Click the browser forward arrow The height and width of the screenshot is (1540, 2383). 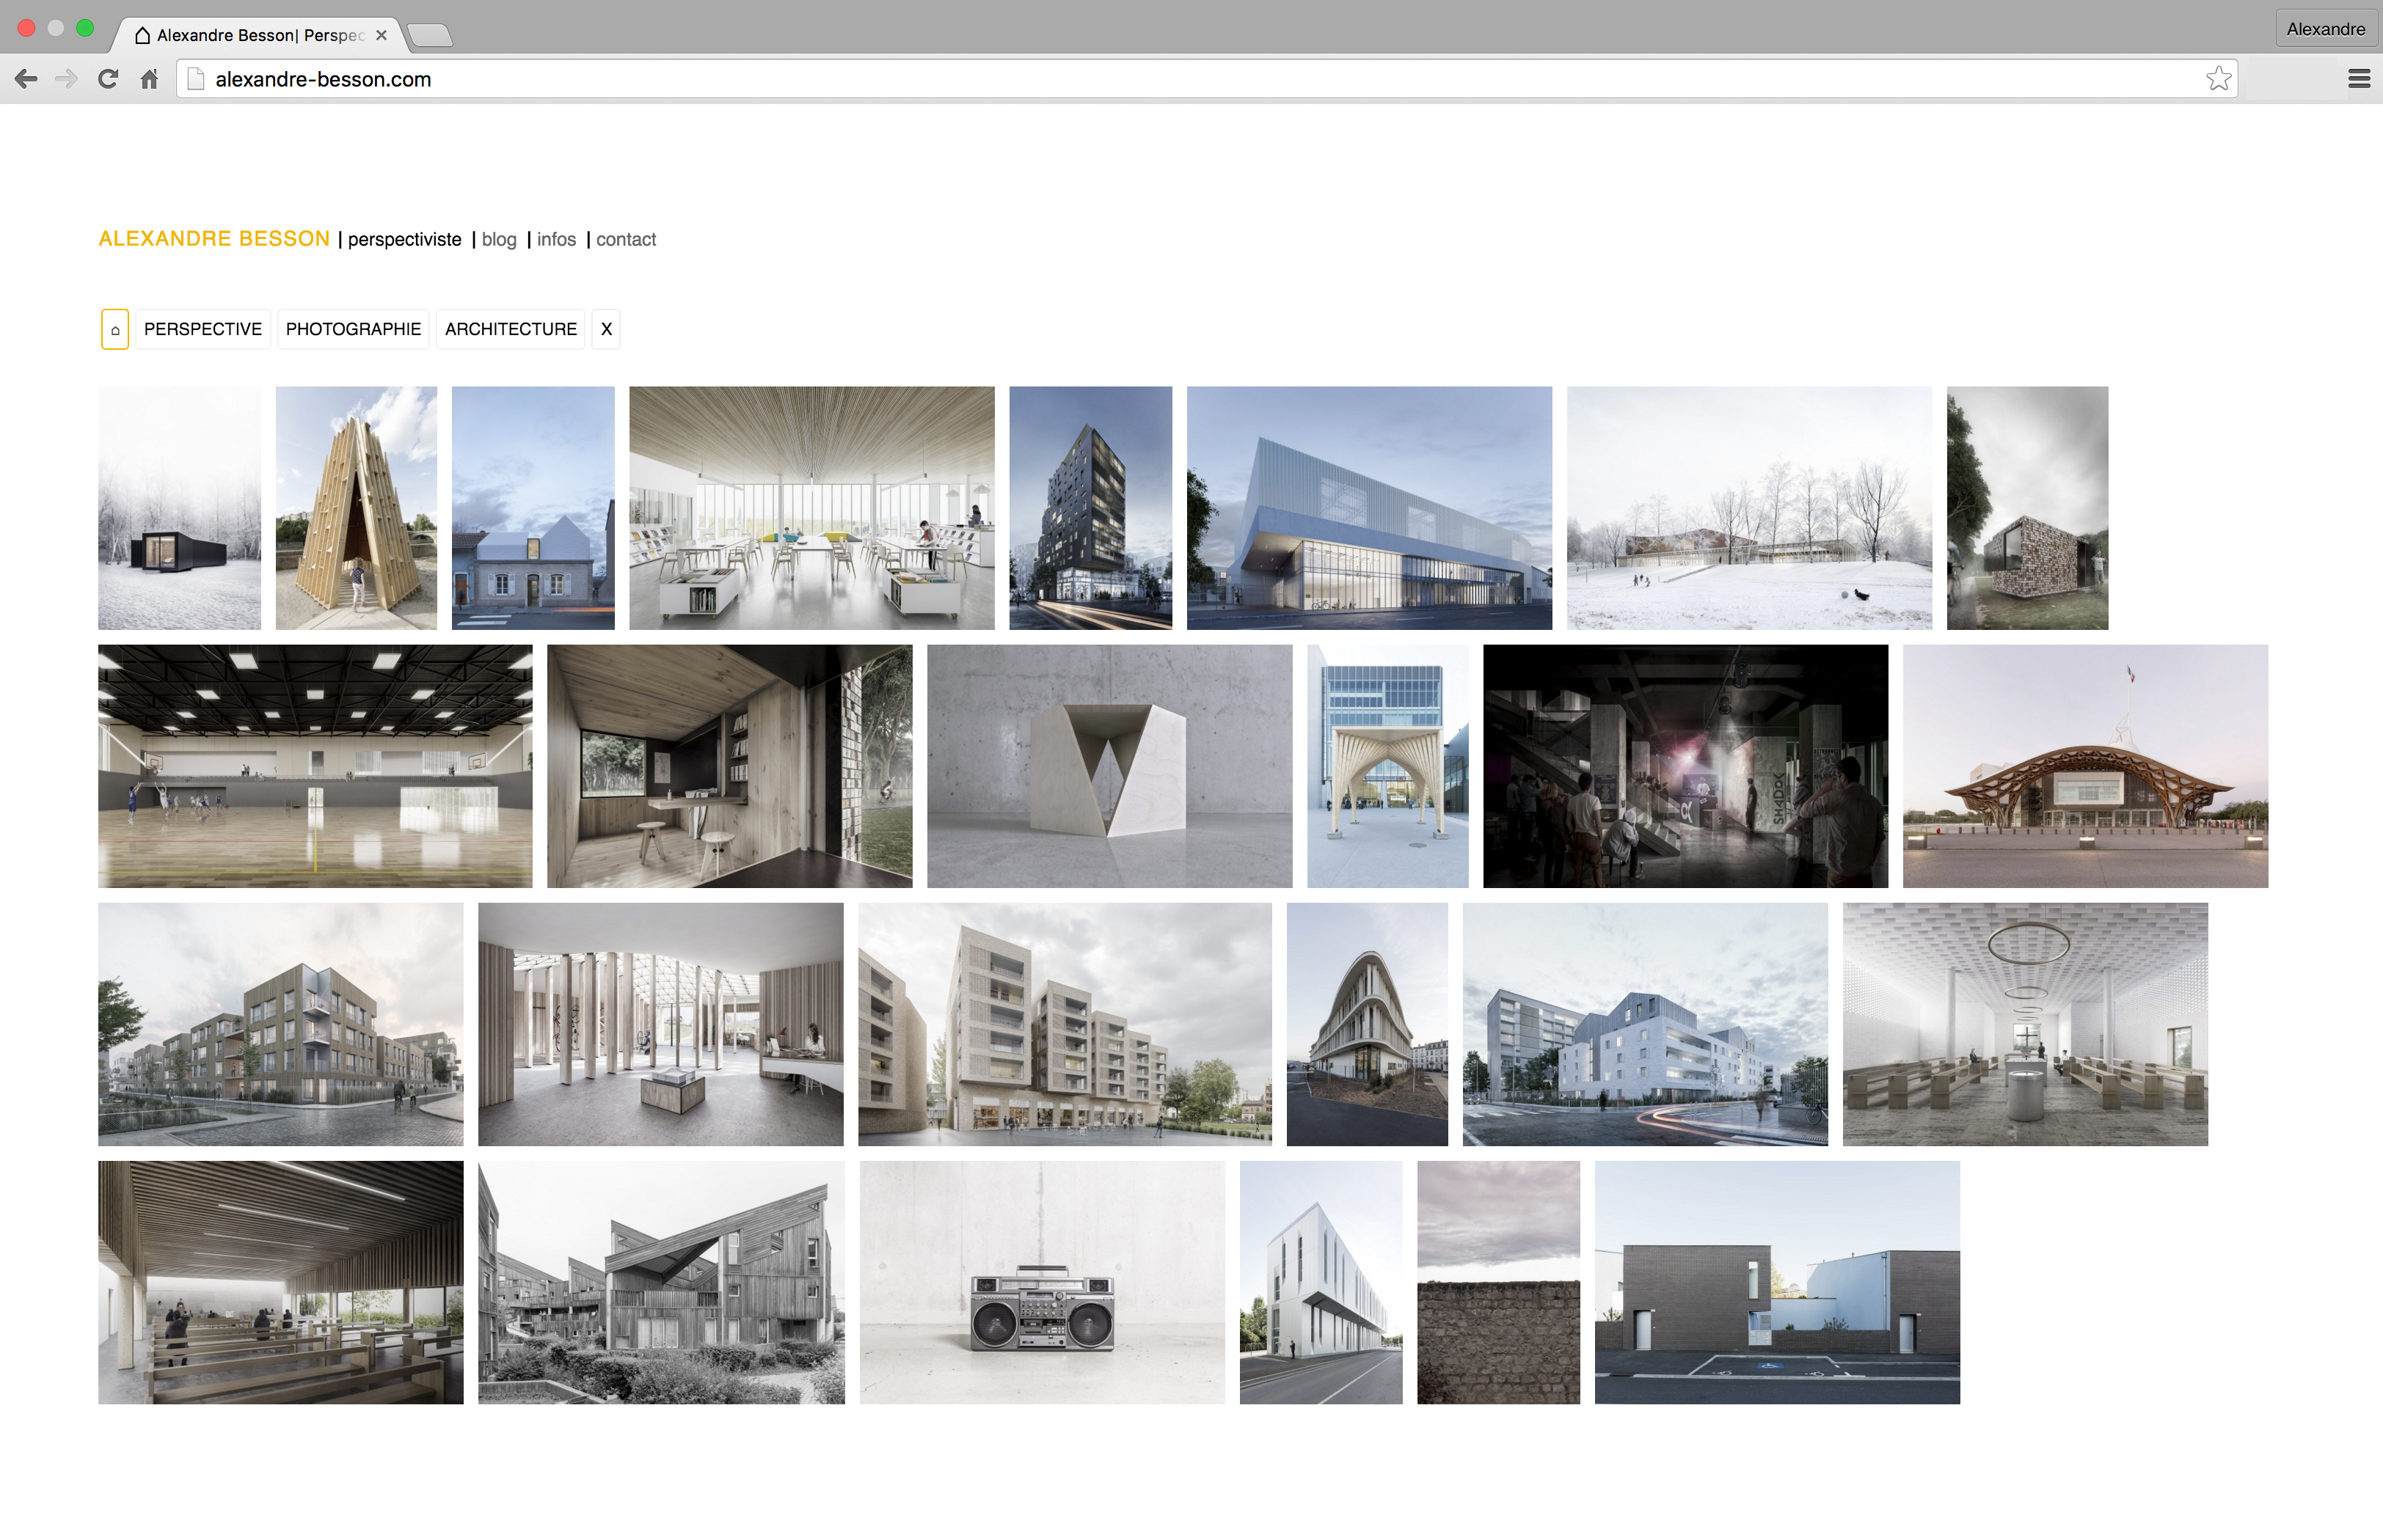coord(66,79)
